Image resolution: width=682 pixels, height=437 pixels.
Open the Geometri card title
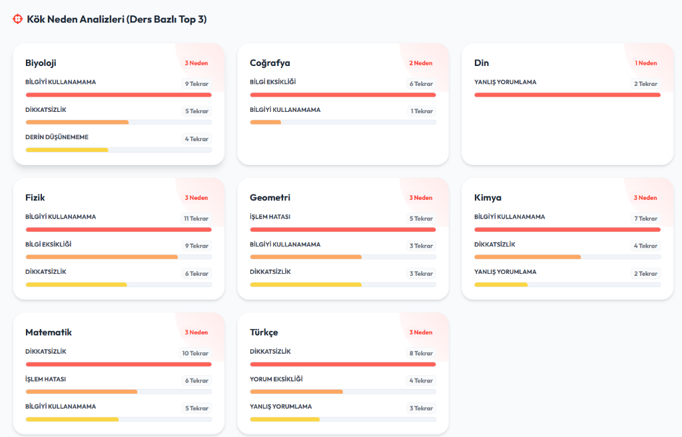(270, 198)
